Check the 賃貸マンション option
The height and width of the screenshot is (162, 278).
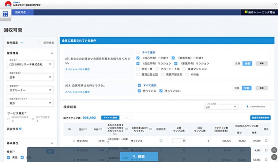coord(184,69)
